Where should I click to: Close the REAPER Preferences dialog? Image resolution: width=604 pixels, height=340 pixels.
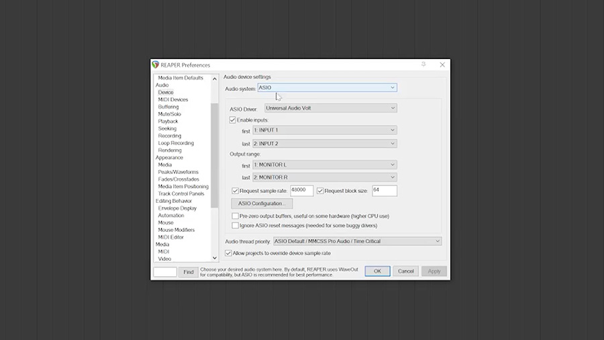tap(442, 65)
